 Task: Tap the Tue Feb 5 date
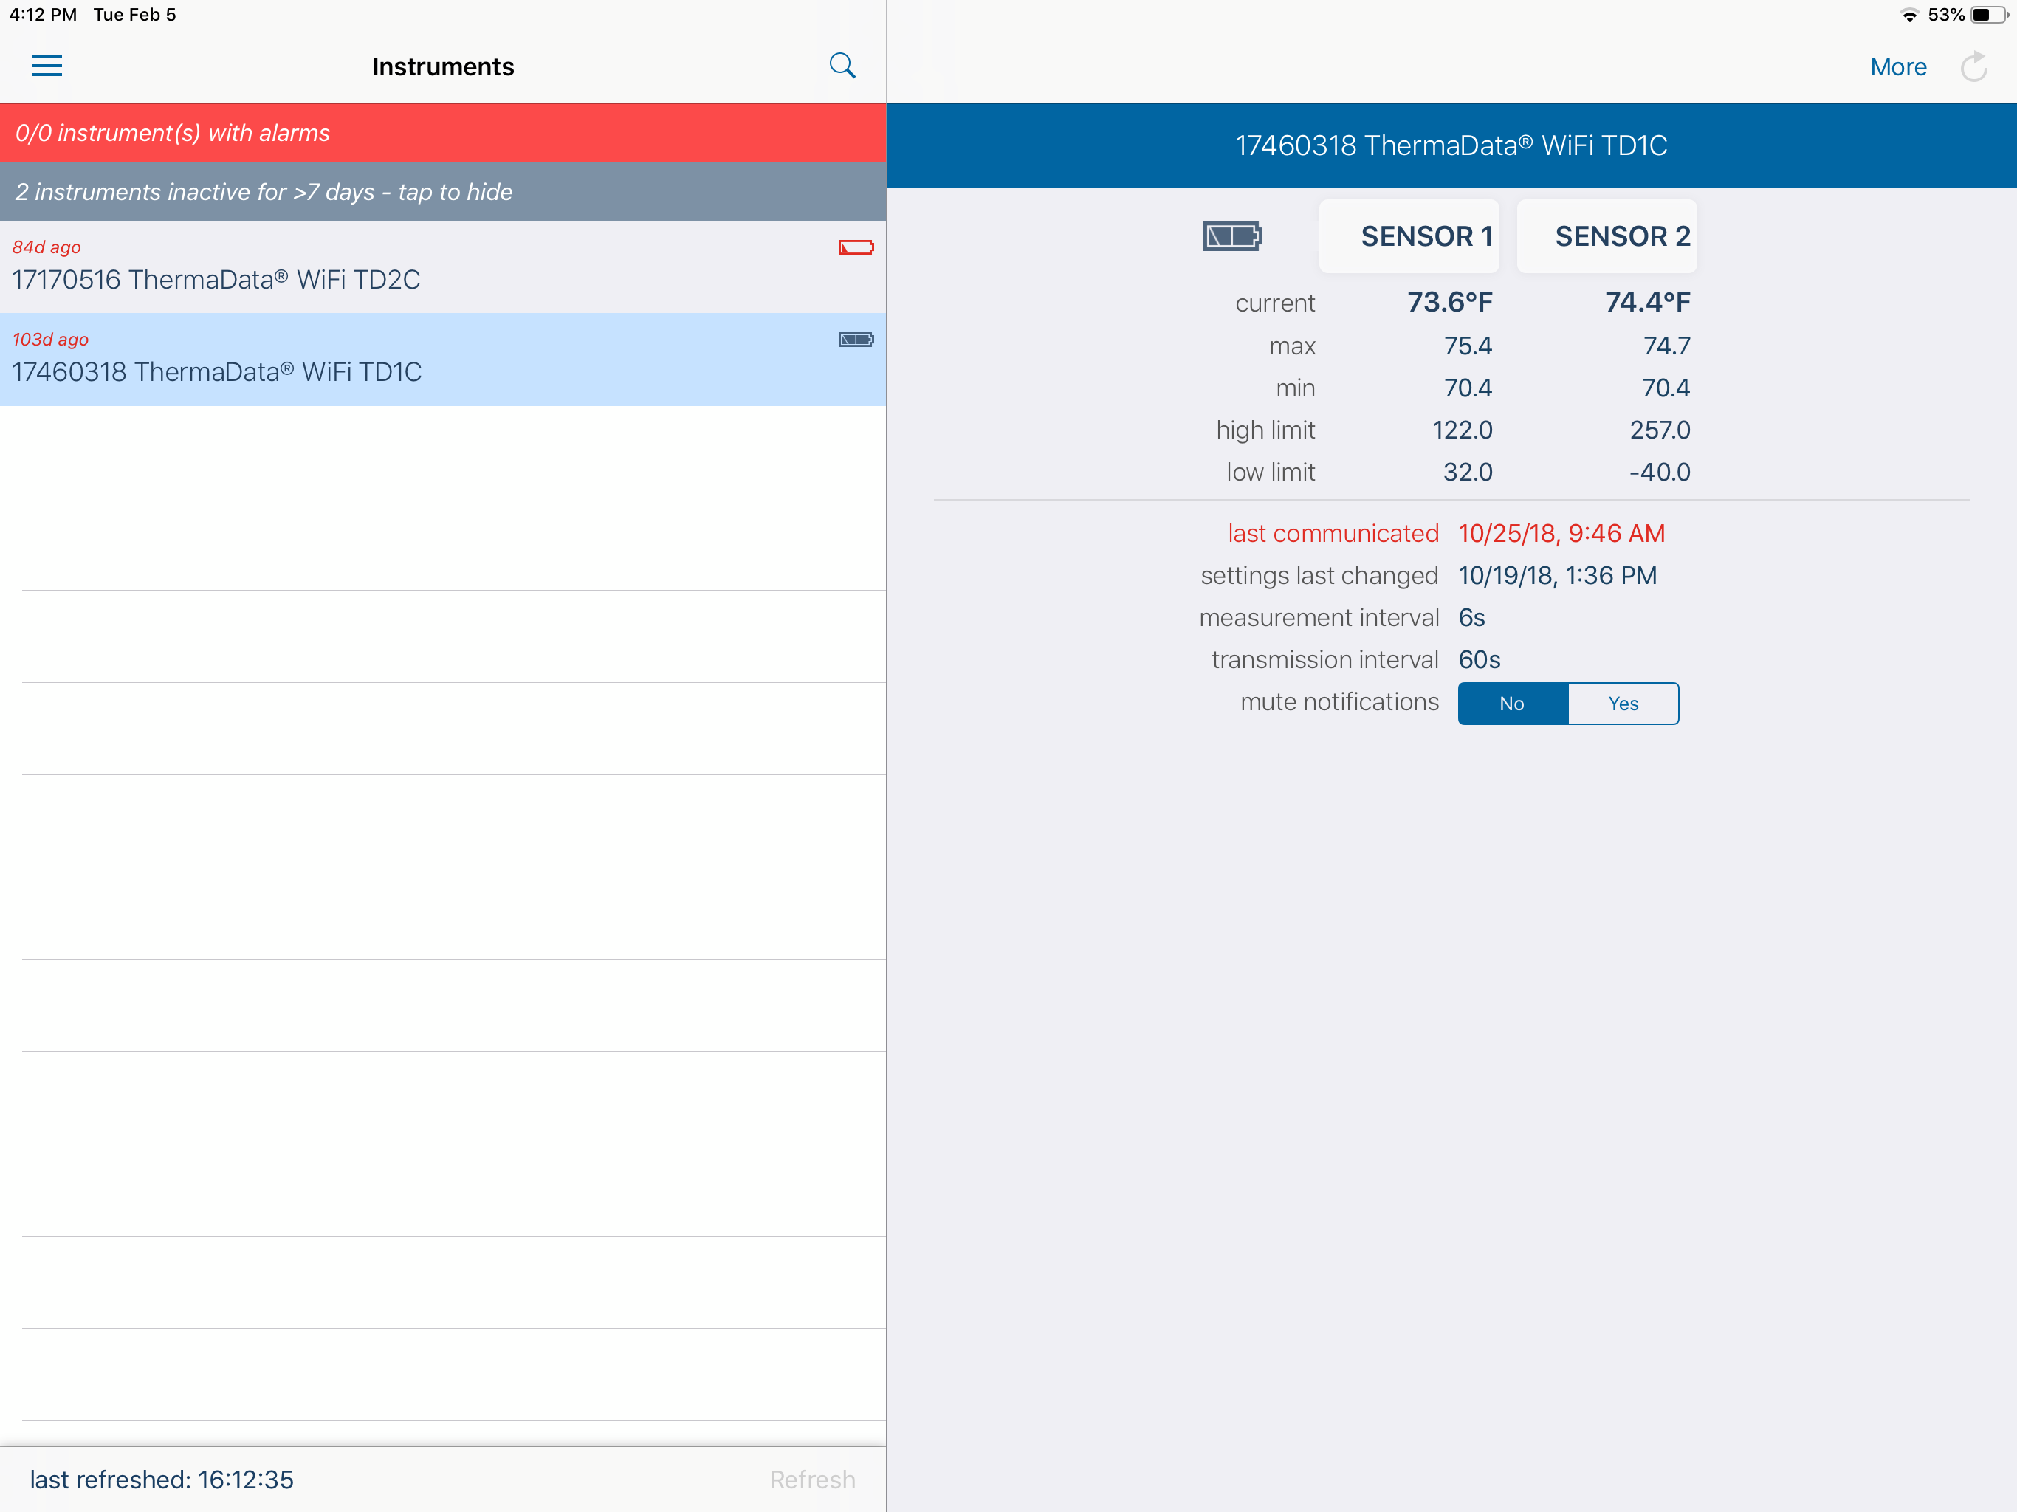pos(135,15)
